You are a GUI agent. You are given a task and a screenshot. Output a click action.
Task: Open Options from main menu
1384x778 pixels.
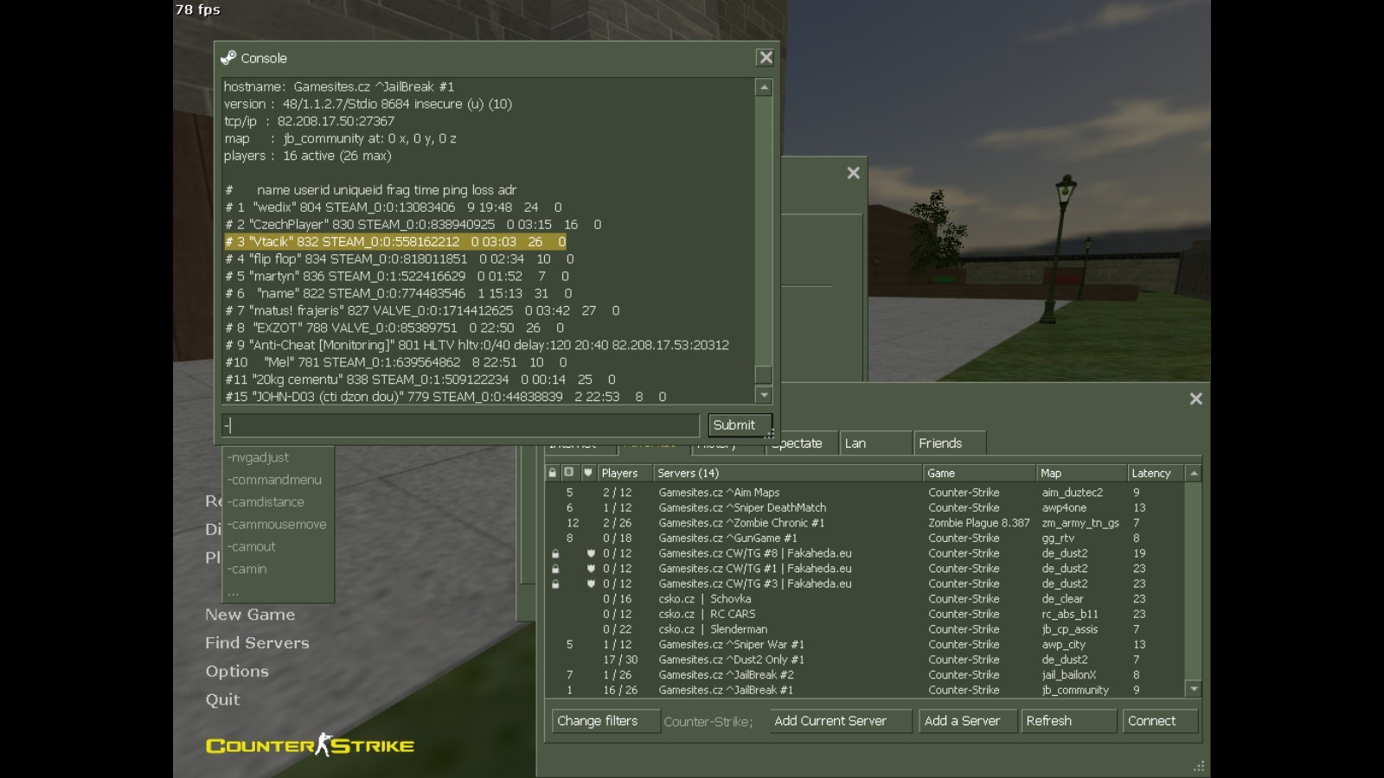point(237,672)
